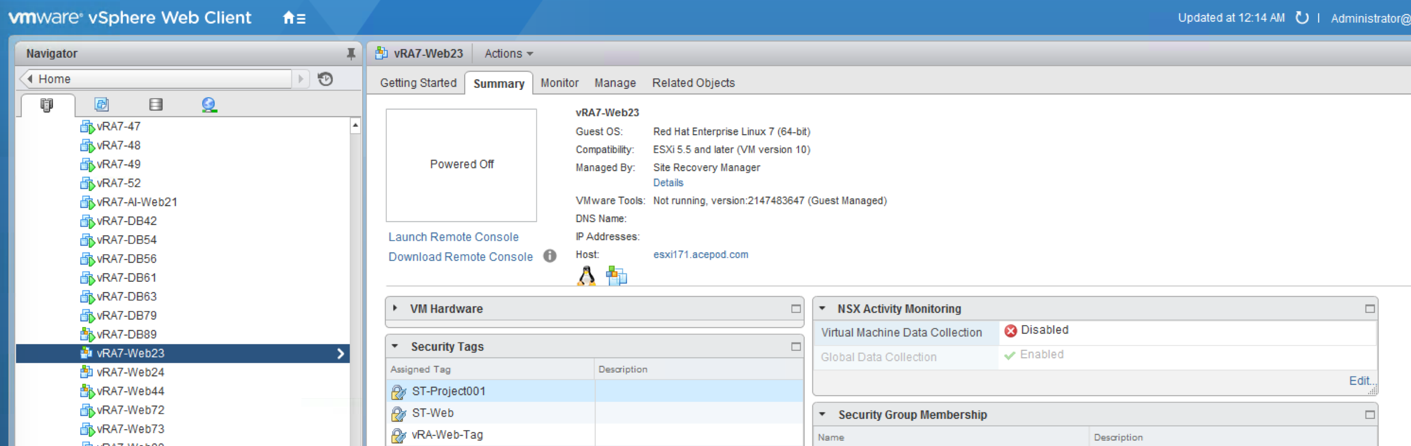
Task: Click the Disabled red status icon
Action: pos(1010,331)
